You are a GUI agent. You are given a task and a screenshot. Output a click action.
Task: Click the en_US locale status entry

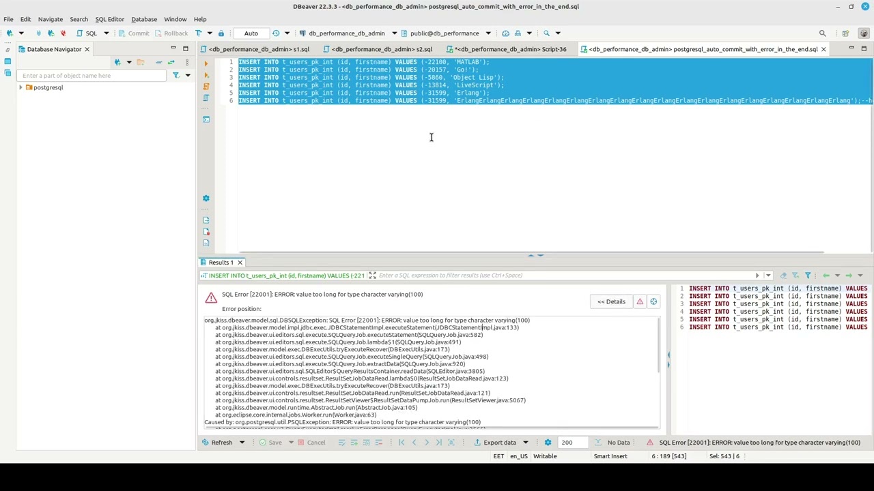tap(520, 456)
